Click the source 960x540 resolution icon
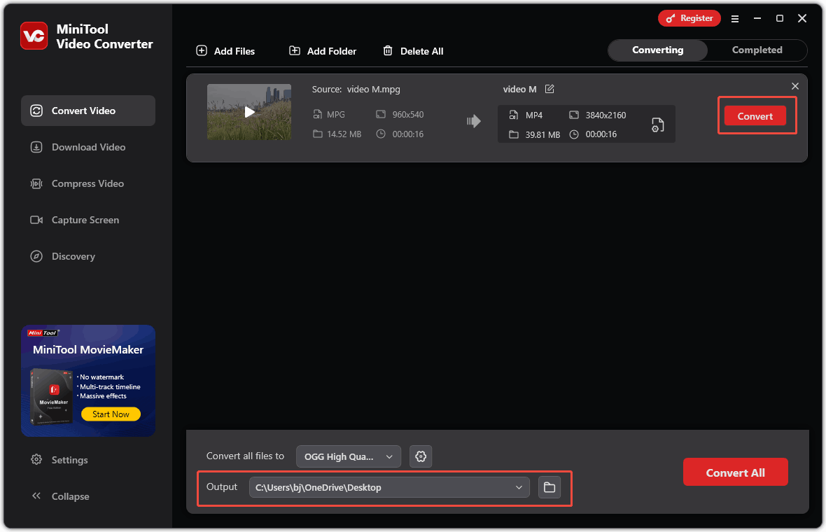This screenshot has width=826, height=532. [381, 114]
